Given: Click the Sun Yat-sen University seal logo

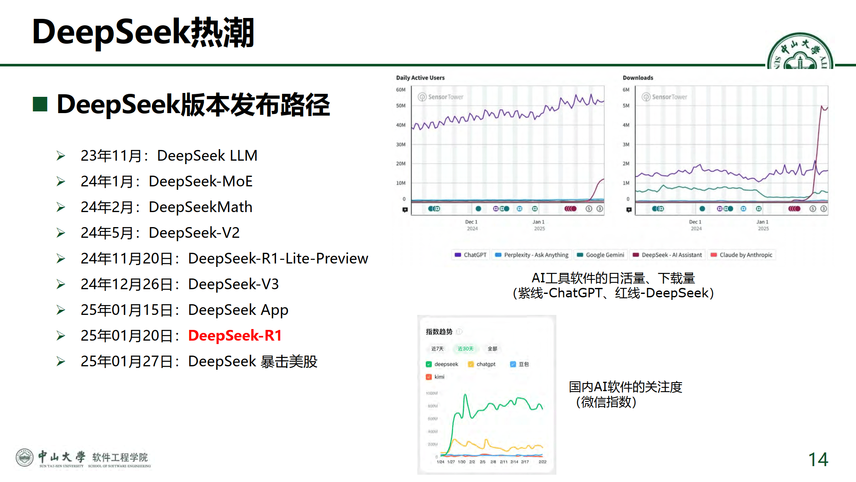Looking at the screenshot, I should click(800, 51).
